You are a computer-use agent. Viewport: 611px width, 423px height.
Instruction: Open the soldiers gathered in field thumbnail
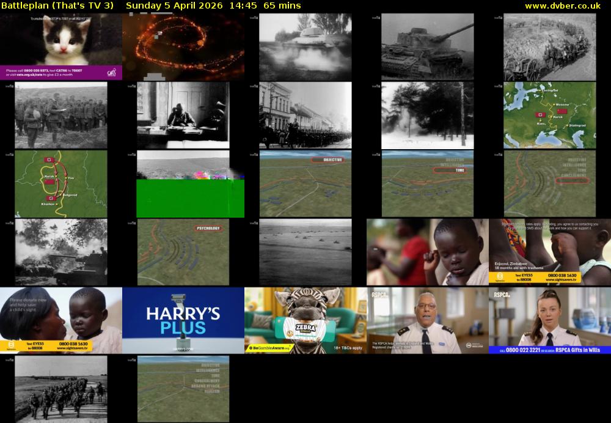point(60,115)
